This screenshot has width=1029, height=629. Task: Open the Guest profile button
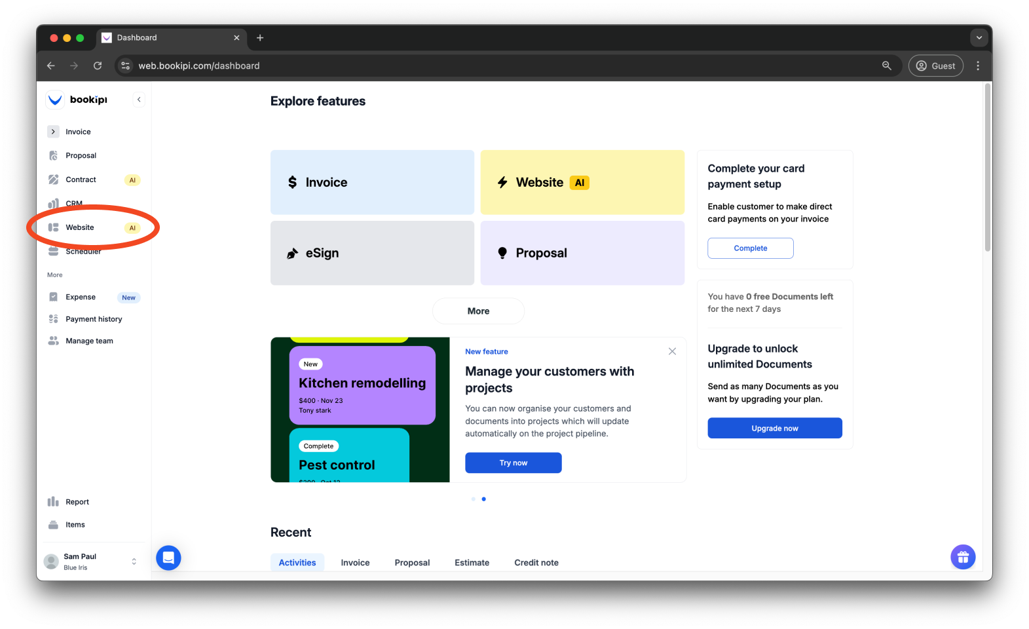tap(936, 66)
